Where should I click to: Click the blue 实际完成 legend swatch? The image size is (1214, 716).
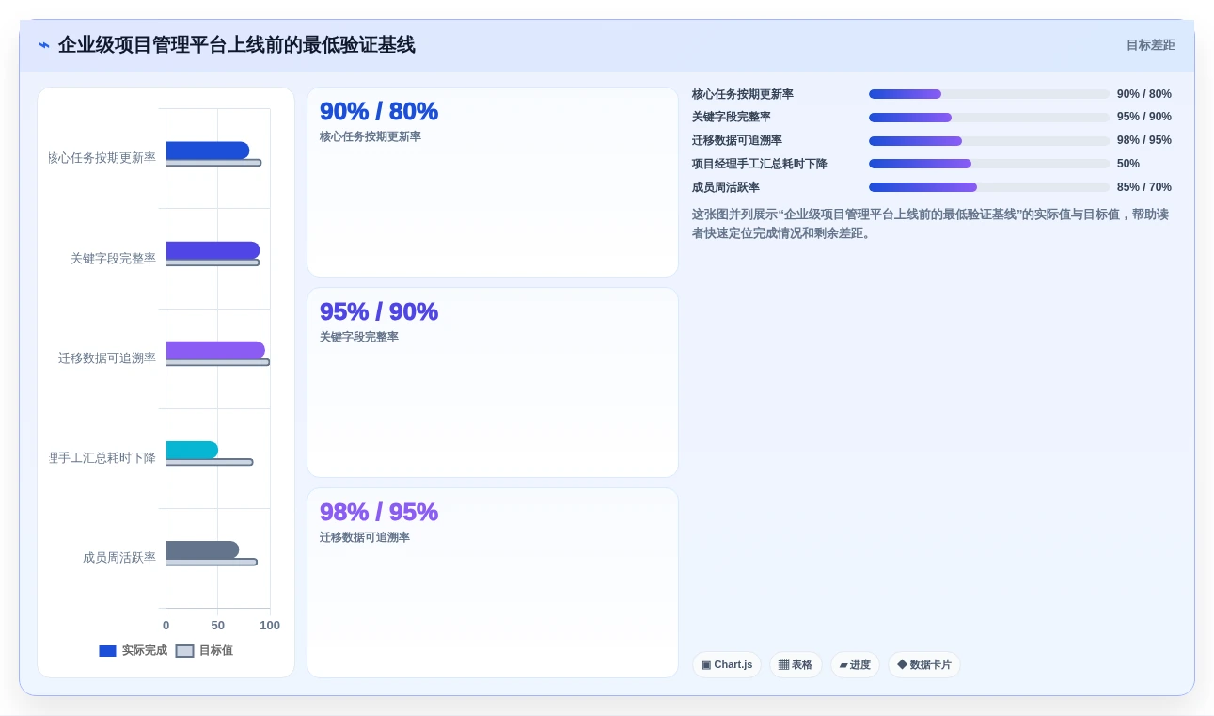click(107, 651)
